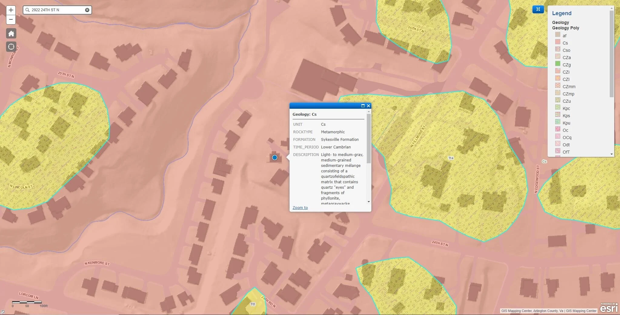
Task: Click the Tt4 geology label on map
Action: pyautogui.click(x=451, y=158)
